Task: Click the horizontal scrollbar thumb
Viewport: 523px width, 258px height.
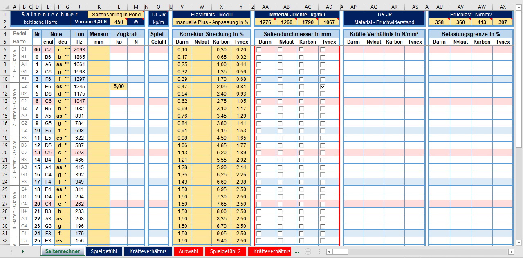Action: (x=340, y=251)
